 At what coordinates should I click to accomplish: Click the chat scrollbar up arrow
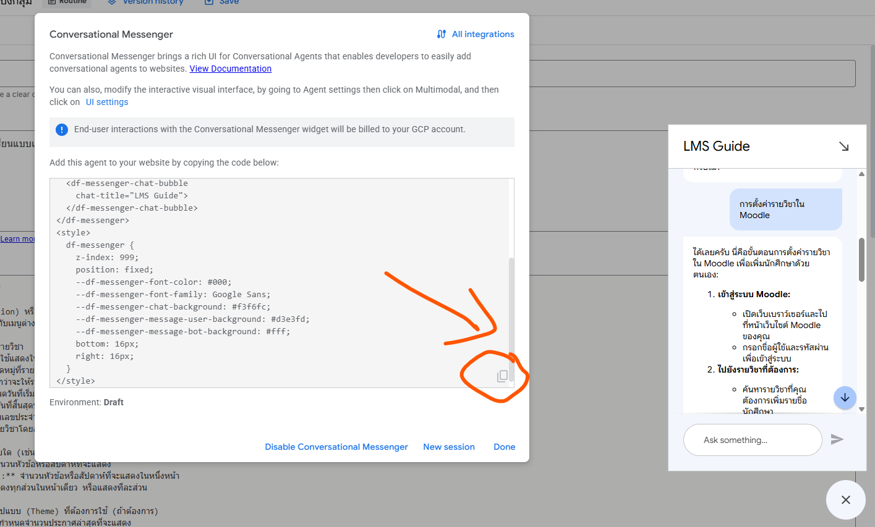861,174
